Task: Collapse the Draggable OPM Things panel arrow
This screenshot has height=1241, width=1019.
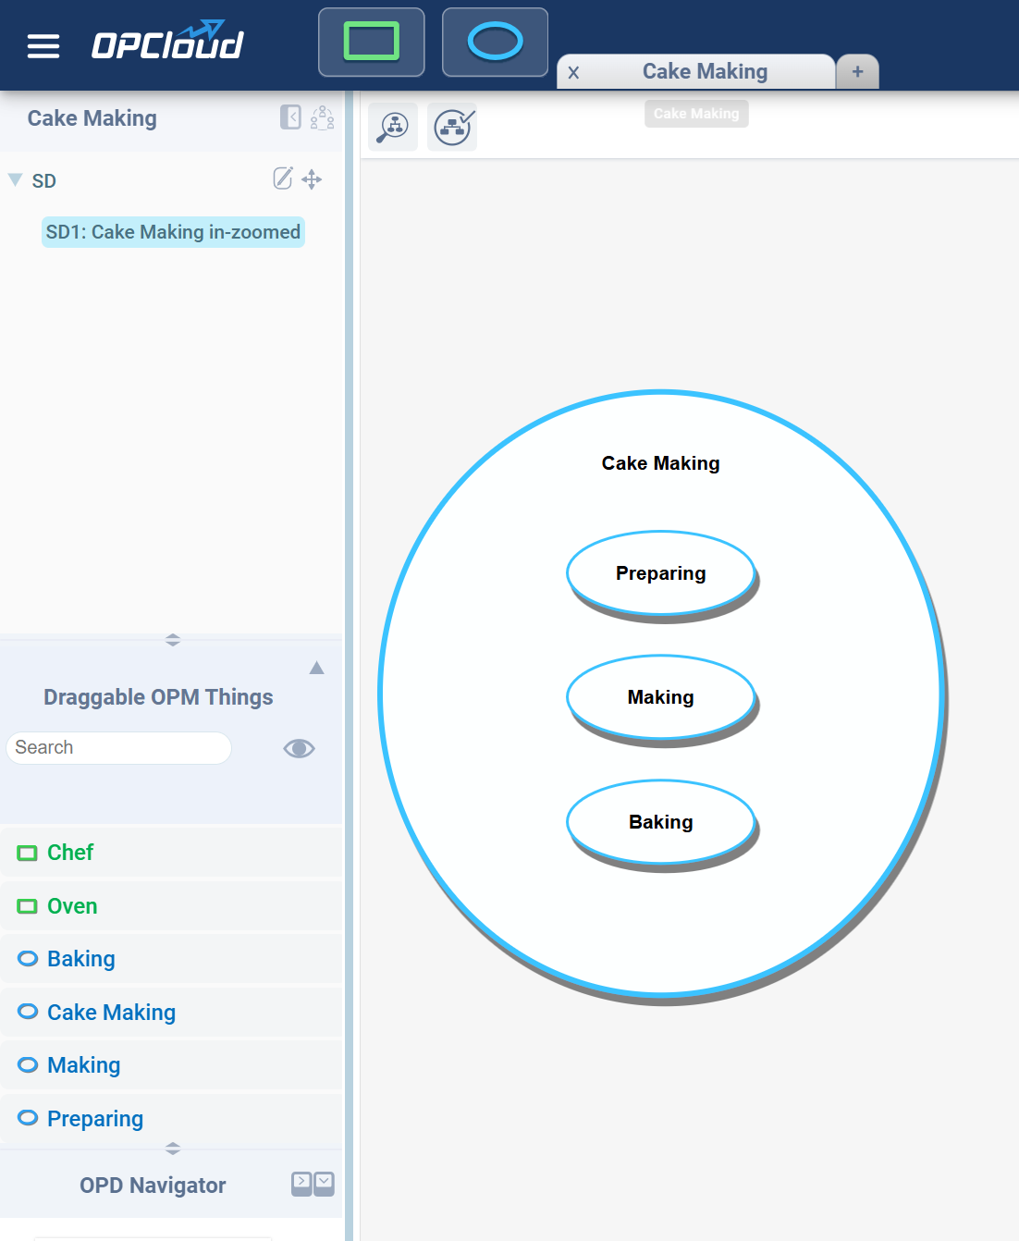Action: click(x=316, y=668)
